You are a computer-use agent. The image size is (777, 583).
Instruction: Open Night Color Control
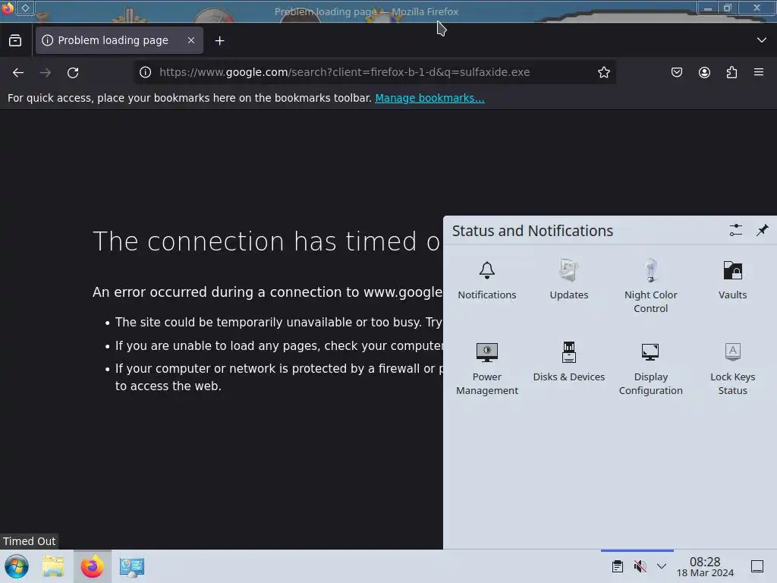pyautogui.click(x=650, y=286)
